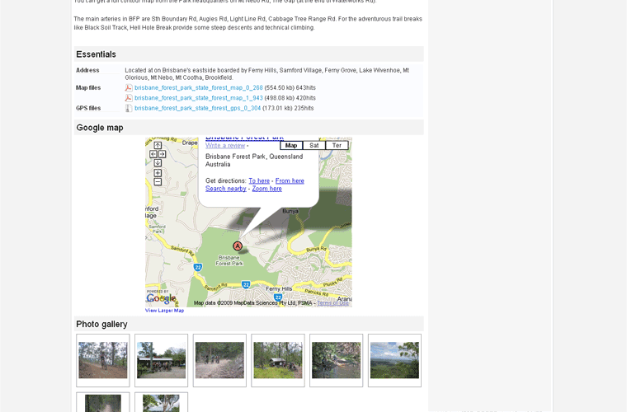Pan the Google map up
627x412 pixels.
tap(158, 145)
